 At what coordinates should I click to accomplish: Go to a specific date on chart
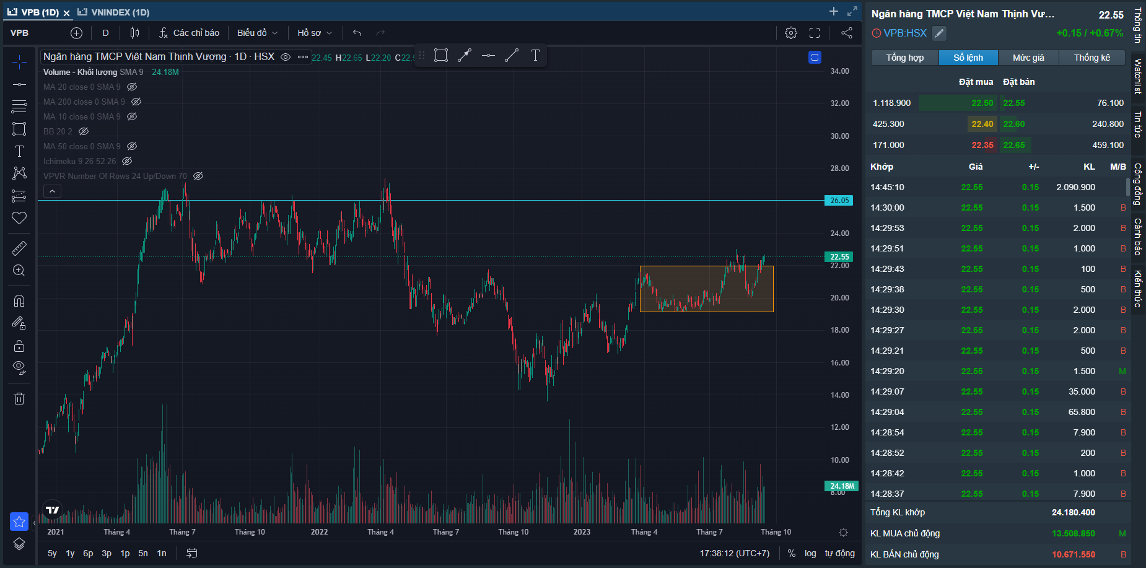point(192,553)
